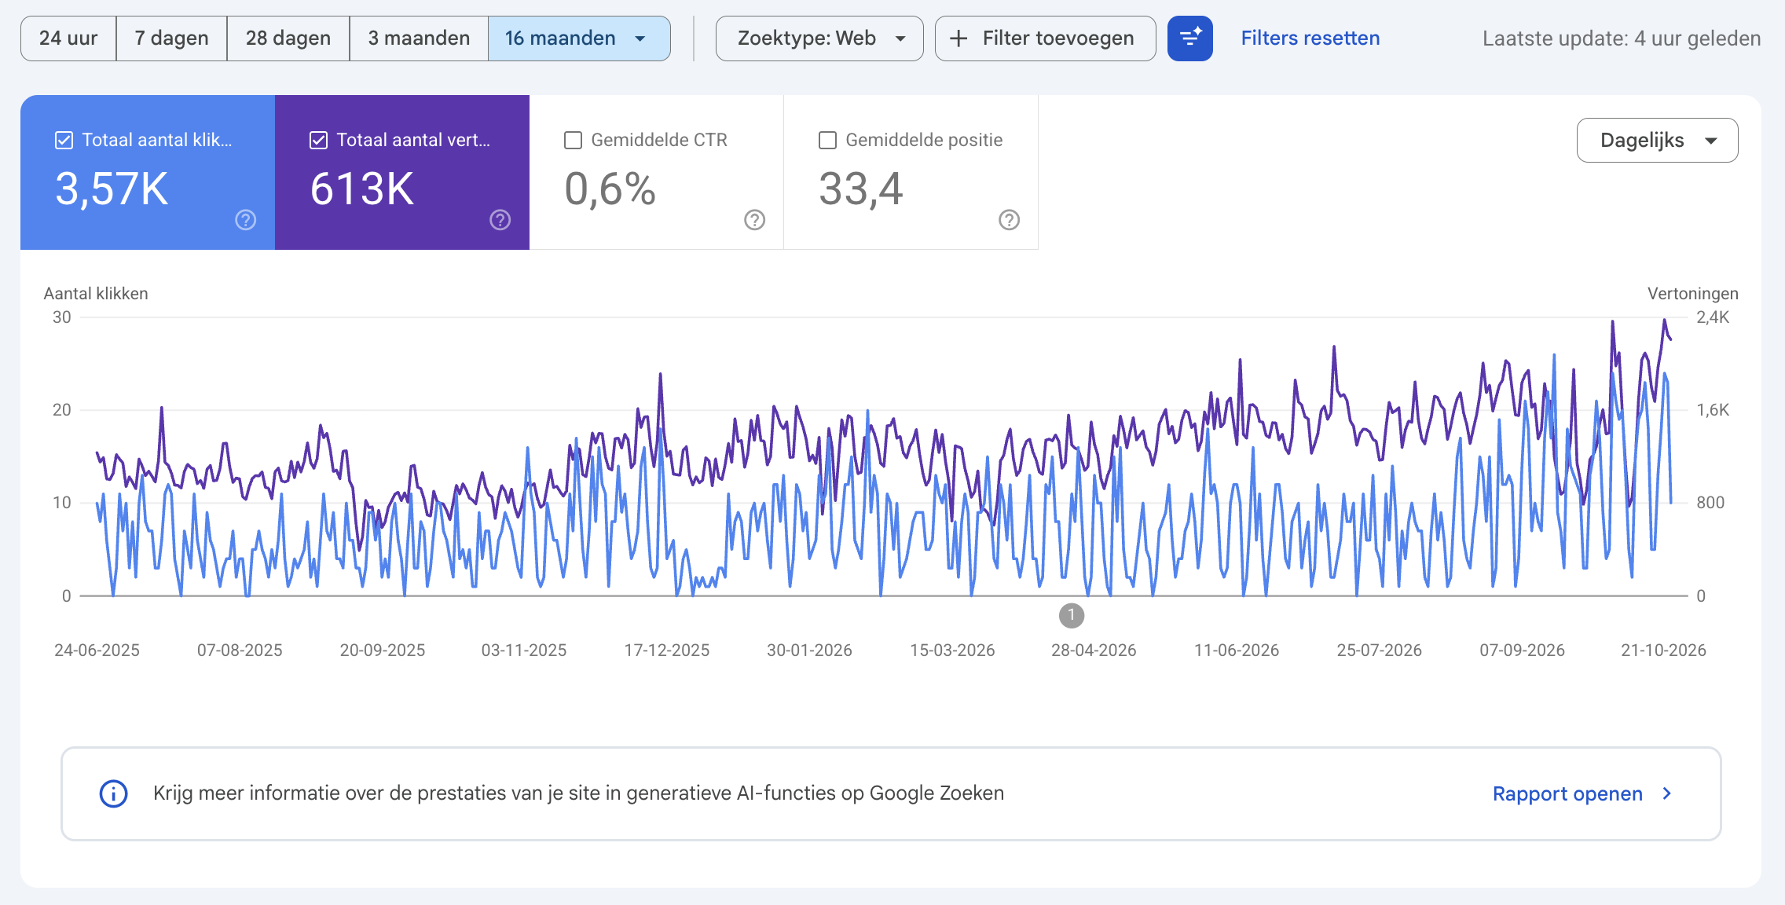Screen dimensions: 1785x905
Task: Click the 33,4 average position value
Action: (861, 189)
